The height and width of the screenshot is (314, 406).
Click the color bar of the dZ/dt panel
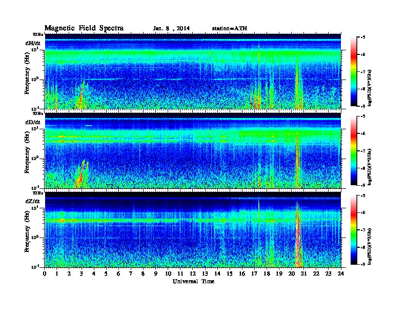point(354,230)
